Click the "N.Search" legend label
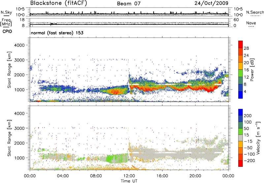The height and width of the screenshot is (183, 264). pyautogui.click(x=255, y=12)
